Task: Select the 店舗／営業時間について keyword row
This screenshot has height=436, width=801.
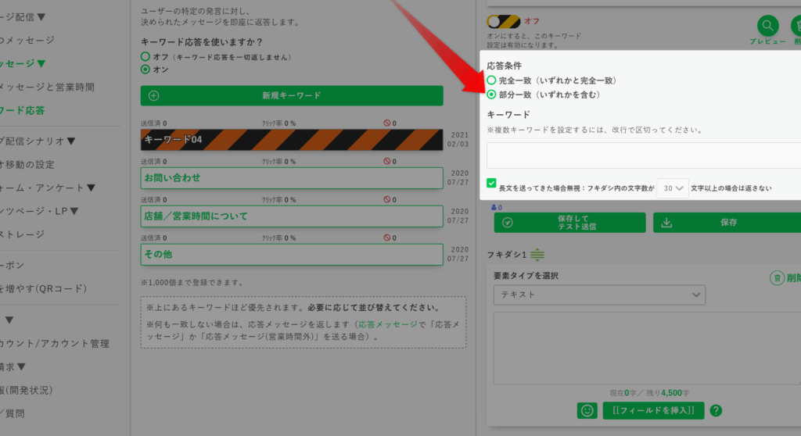Action: click(292, 216)
